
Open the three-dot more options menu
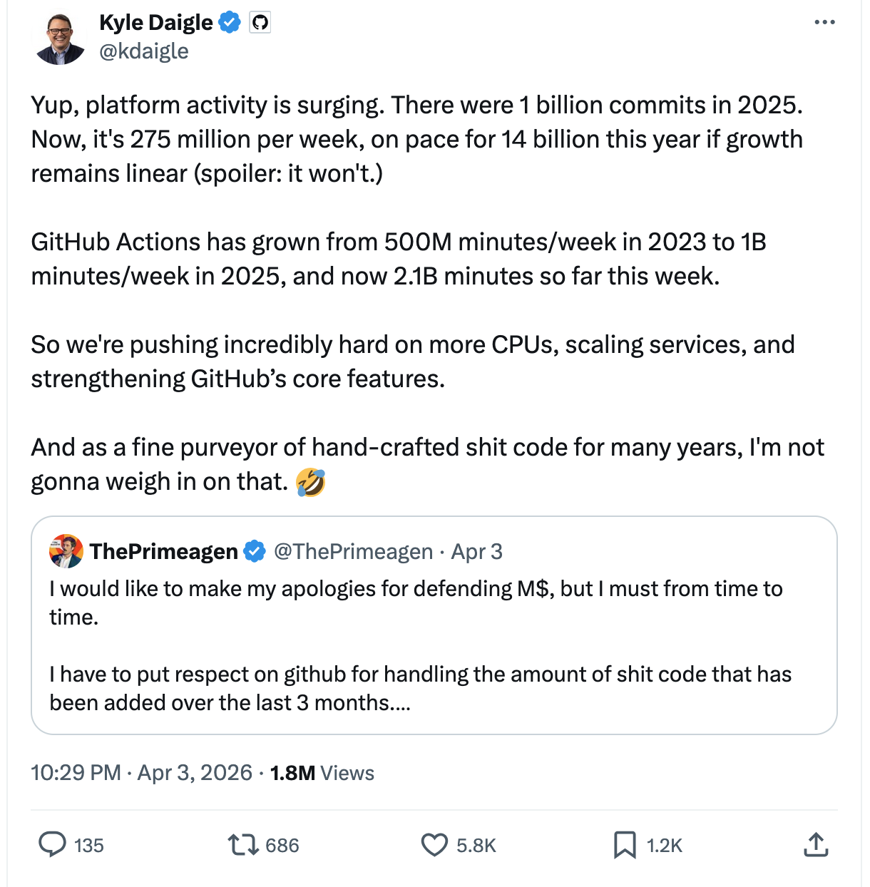824,23
